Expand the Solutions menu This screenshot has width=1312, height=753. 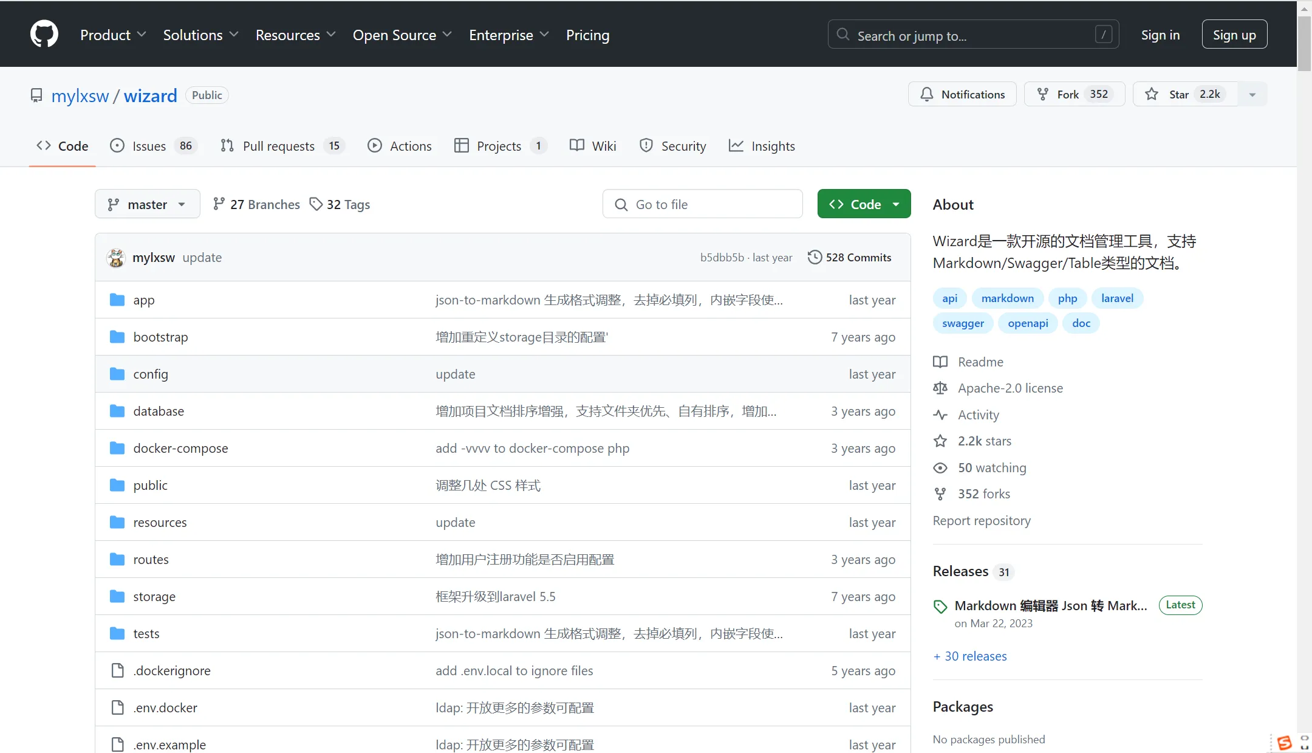[200, 35]
